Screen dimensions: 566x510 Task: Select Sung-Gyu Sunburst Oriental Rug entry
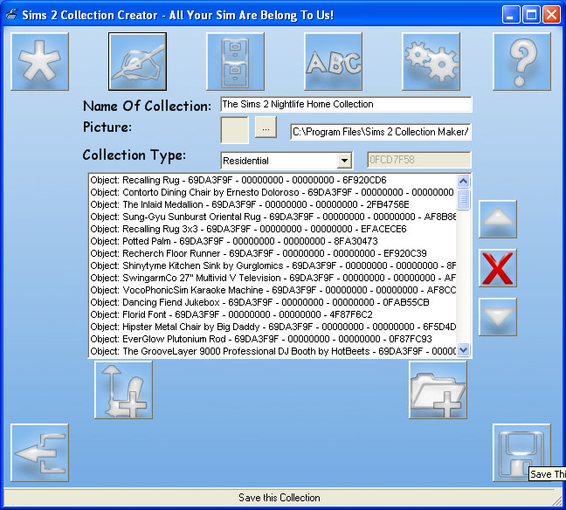273,217
